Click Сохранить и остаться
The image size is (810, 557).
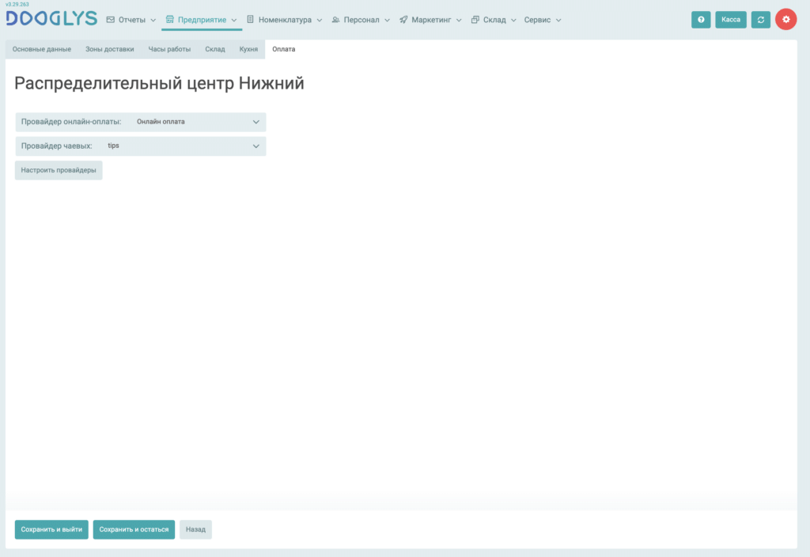(134, 529)
